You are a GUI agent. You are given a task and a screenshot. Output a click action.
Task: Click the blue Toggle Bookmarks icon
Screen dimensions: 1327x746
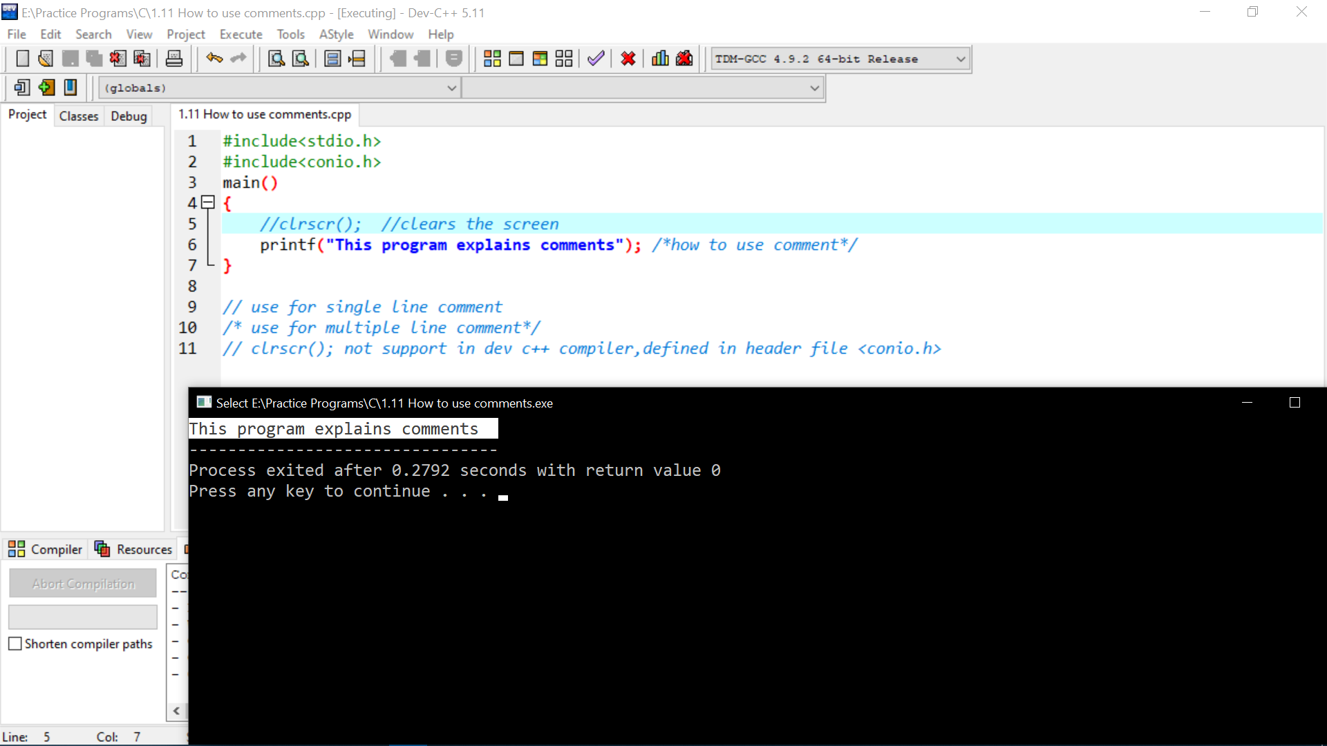point(70,88)
